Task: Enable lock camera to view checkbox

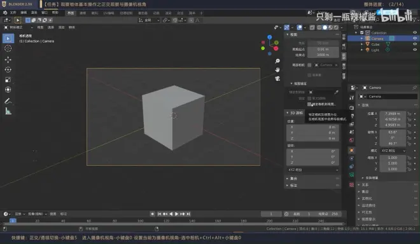Action: 309,104
